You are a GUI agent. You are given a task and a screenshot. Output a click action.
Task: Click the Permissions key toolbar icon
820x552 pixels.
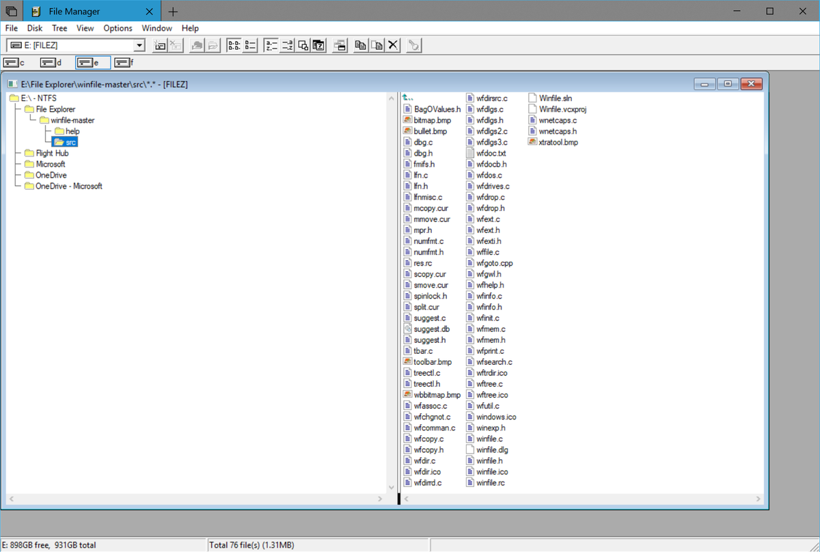pos(415,45)
